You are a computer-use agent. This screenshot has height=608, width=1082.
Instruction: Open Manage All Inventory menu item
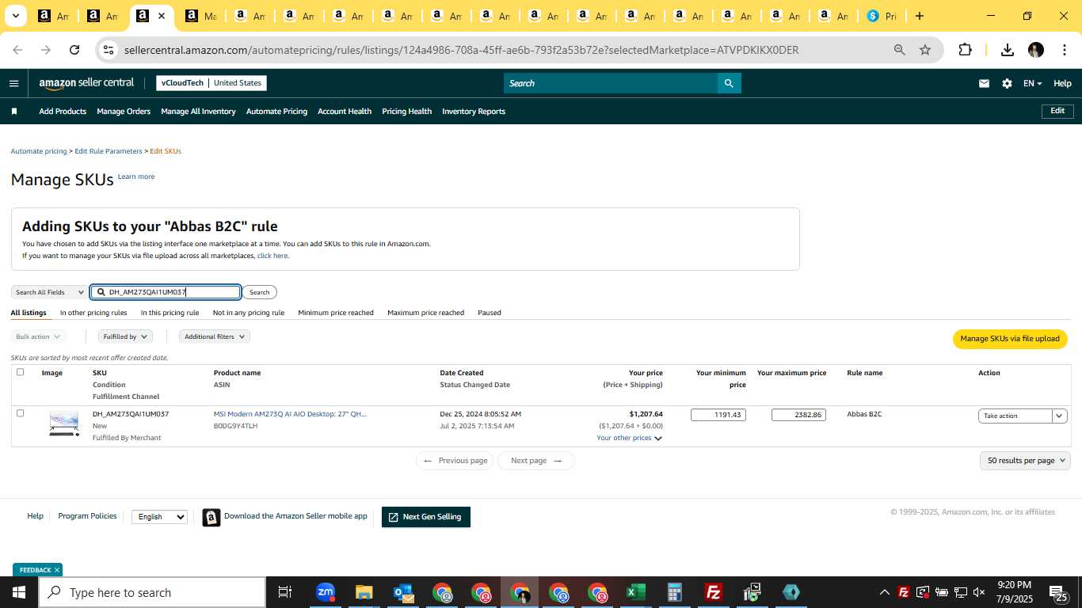tap(198, 112)
